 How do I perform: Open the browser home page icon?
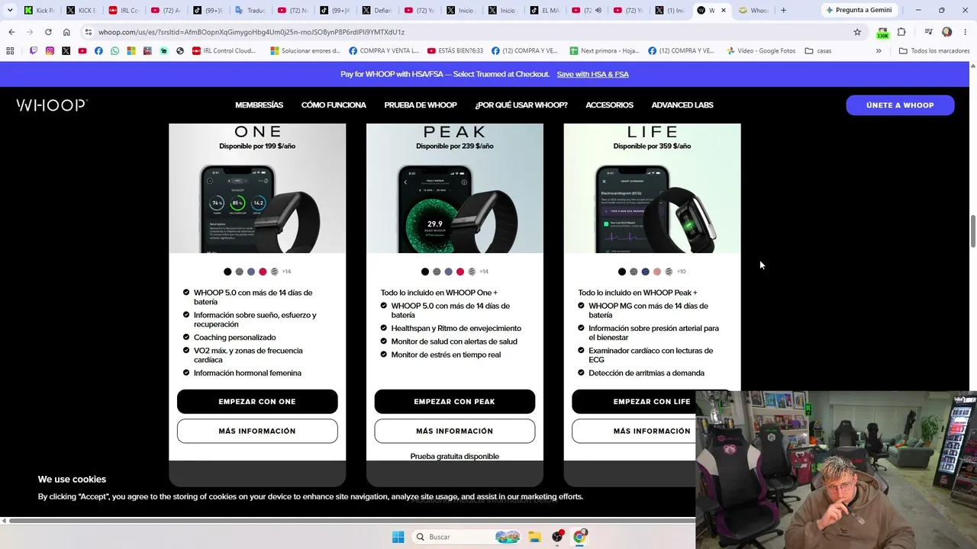66,32
